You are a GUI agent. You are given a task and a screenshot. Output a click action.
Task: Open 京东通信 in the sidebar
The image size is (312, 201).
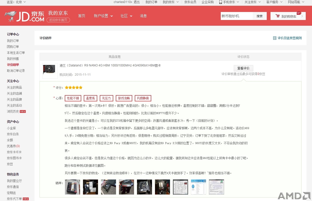click(x=13, y=187)
